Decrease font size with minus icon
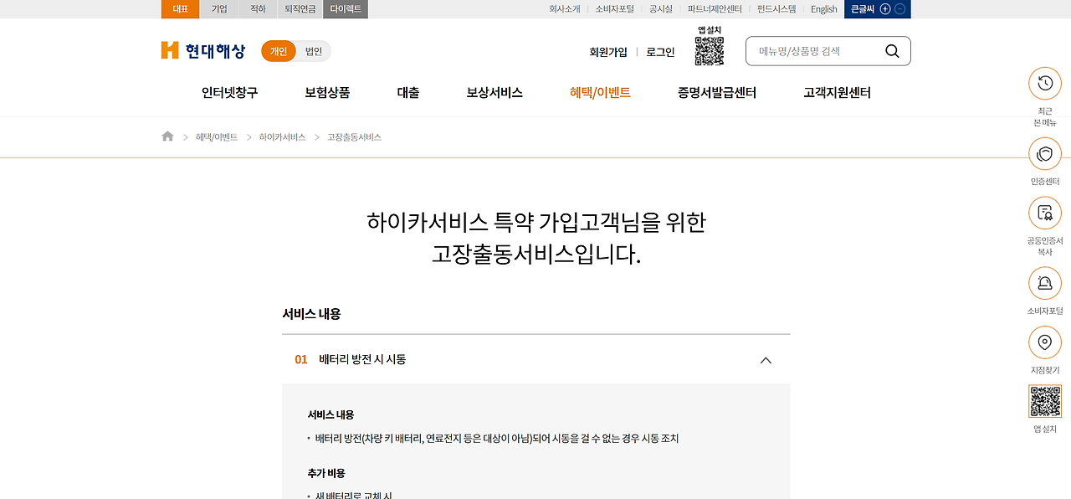The width and height of the screenshot is (1071, 499). [900, 9]
